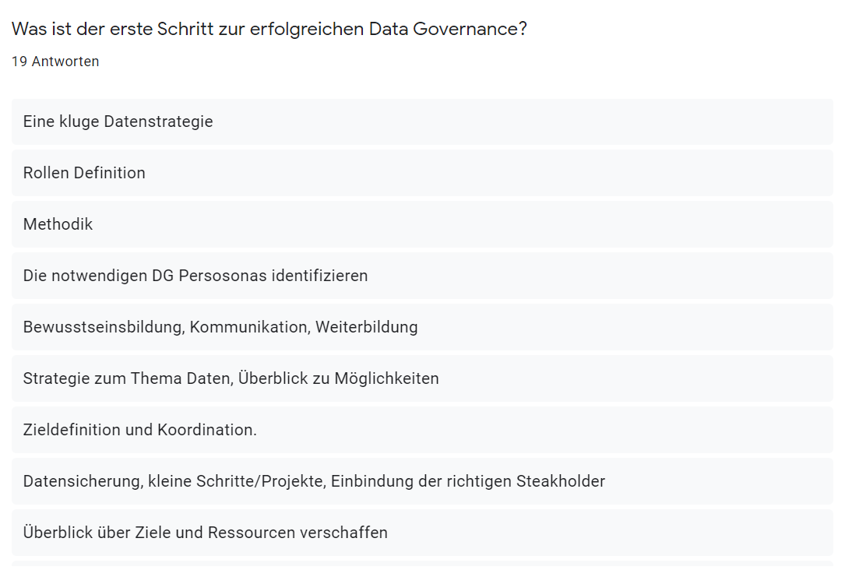Click the word "Weiterbildung" in the response
845x577 pixels.
coord(367,327)
